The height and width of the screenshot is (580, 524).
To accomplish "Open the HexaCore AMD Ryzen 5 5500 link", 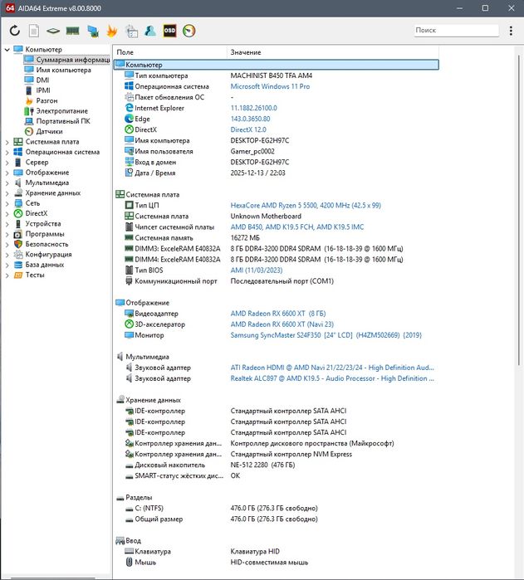I will 306,205.
